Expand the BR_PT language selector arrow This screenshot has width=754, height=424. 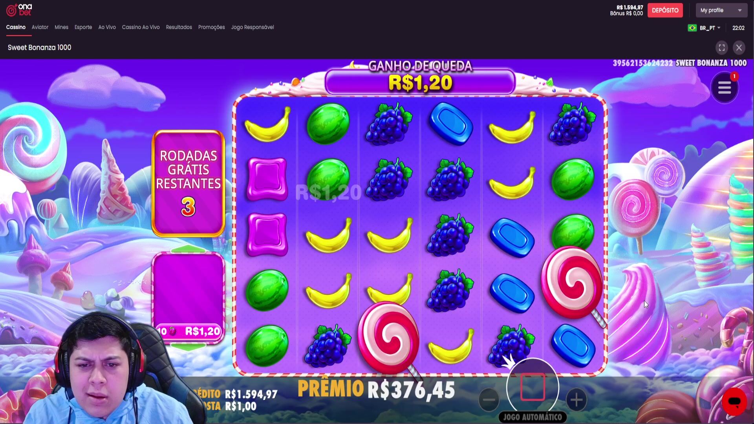[719, 28]
